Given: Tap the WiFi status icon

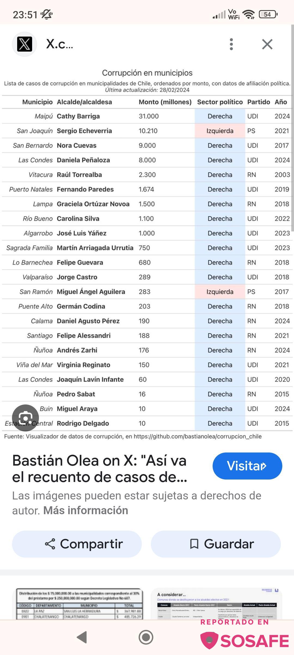Looking at the screenshot, I should [248, 14].
